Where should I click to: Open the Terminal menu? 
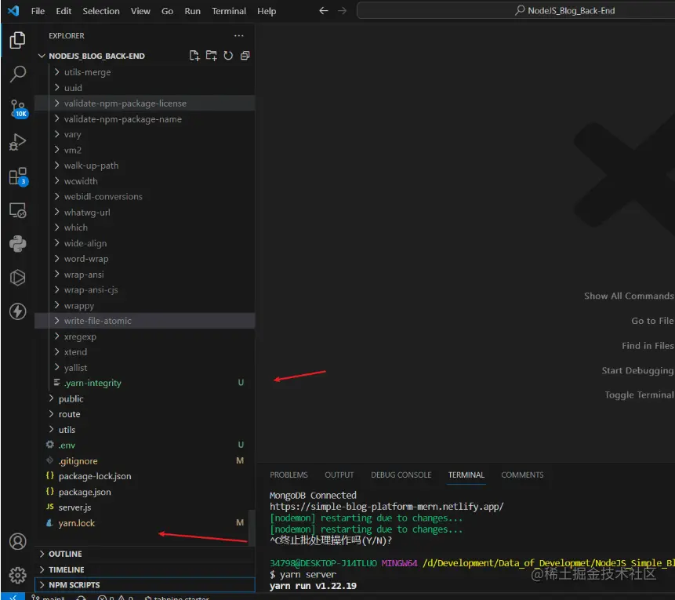(x=229, y=11)
